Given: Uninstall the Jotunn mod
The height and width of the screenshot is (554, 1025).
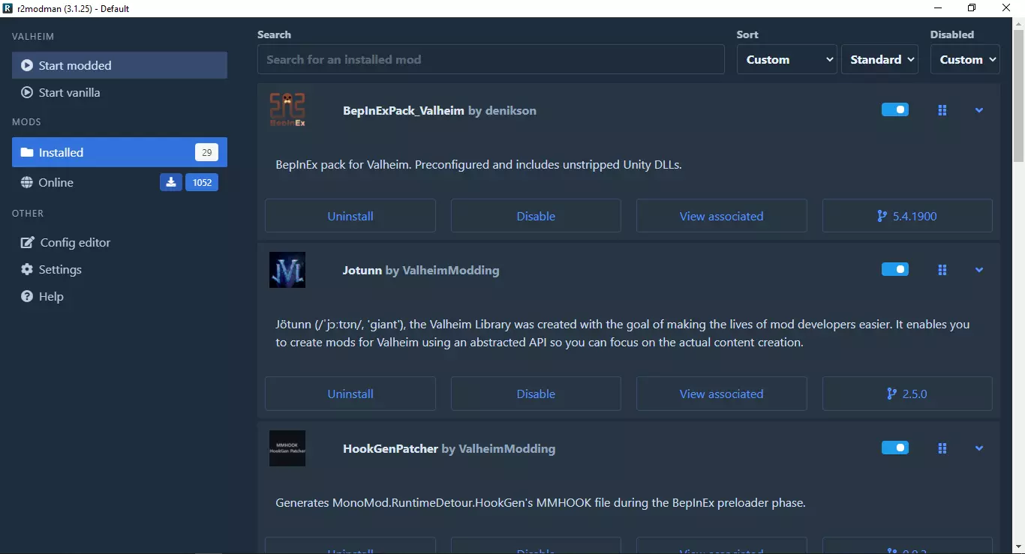Looking at the screenshot, I should 350,394.
